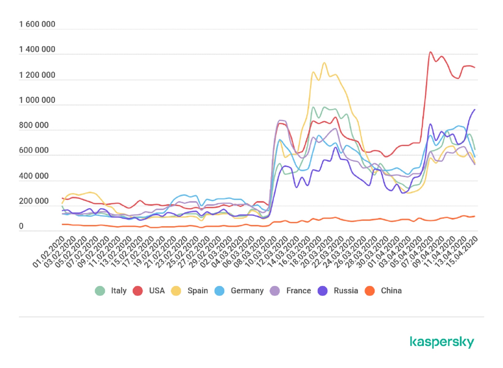Click the 01.02.2020 date axis label

48,252
